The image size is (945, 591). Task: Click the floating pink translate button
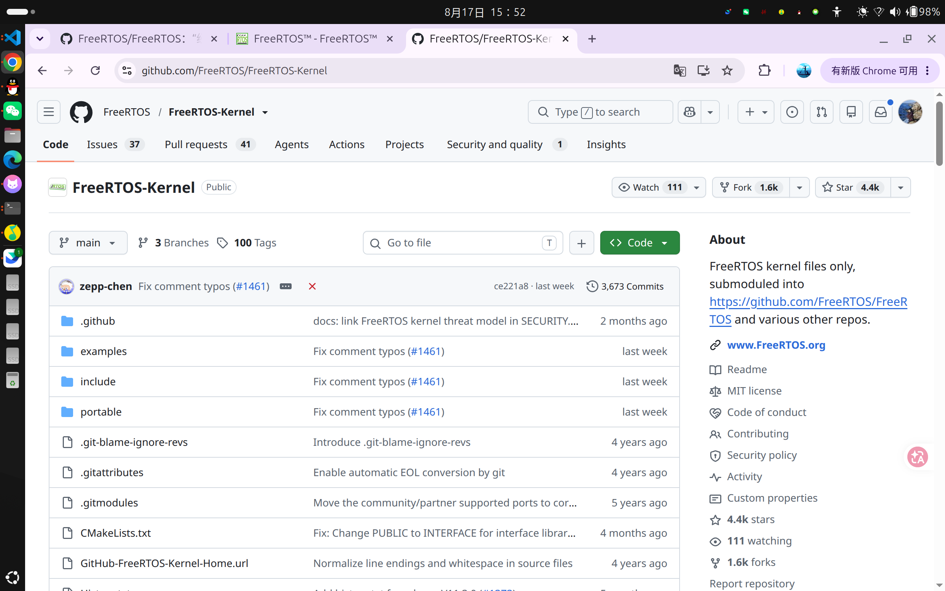[x=917, y=457]
